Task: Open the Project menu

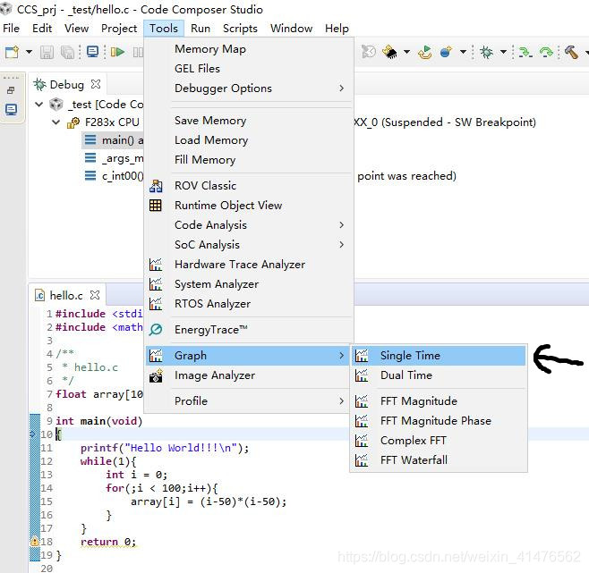Action: (x=119, y=29)
